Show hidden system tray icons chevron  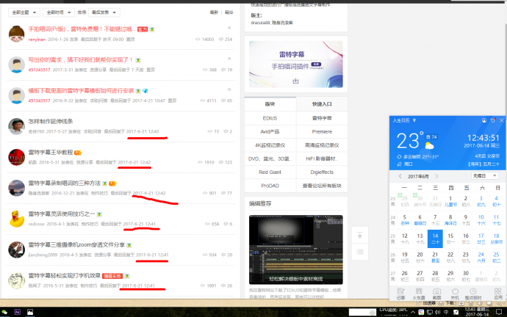point(413,312)
